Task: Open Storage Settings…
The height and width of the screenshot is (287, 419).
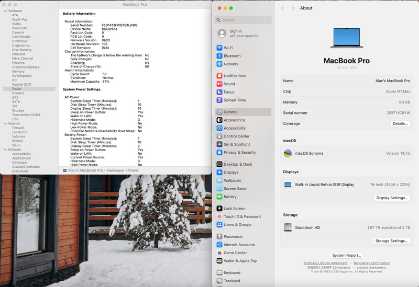Action: point(391,241)
